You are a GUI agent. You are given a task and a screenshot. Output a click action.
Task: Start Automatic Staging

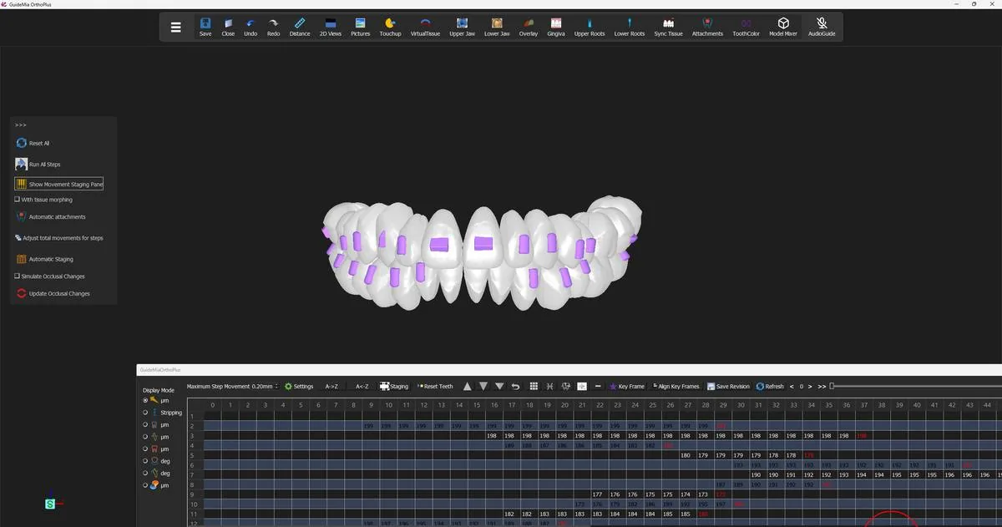tap(44, 259)
